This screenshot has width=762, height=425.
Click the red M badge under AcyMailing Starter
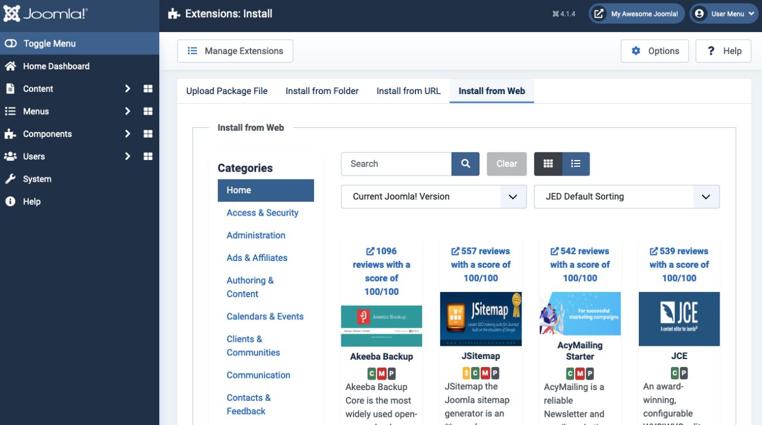(x=580, y=374)
